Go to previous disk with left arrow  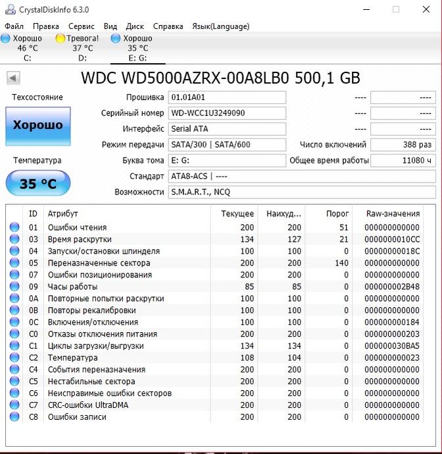point(13,78)
